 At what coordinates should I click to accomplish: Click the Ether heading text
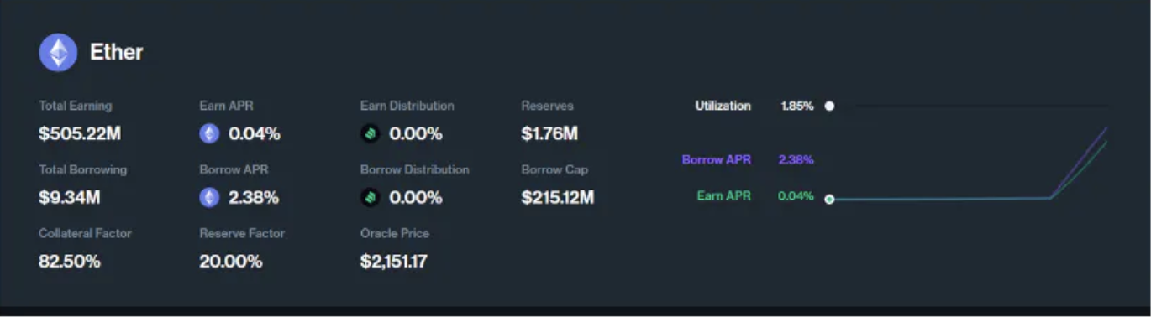point(117,52)
